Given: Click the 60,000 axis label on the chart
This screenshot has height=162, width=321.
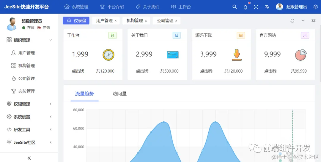Looking at the screenshot, I should pos(78,128).
